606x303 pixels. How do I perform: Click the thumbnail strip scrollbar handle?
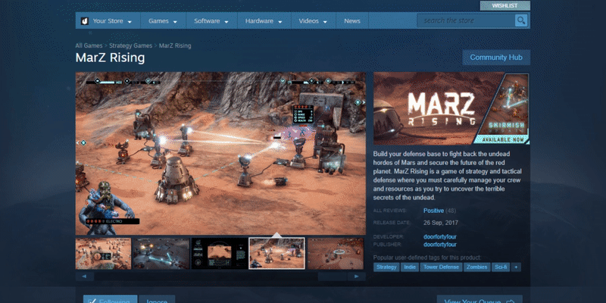point(333,276)
